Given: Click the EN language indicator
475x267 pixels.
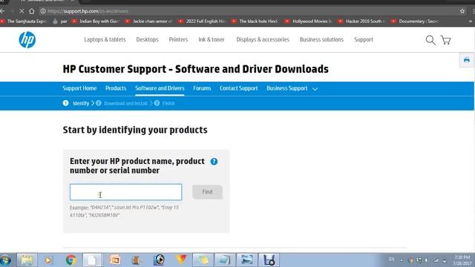Looking at the screenshot, I should (391, 260).
